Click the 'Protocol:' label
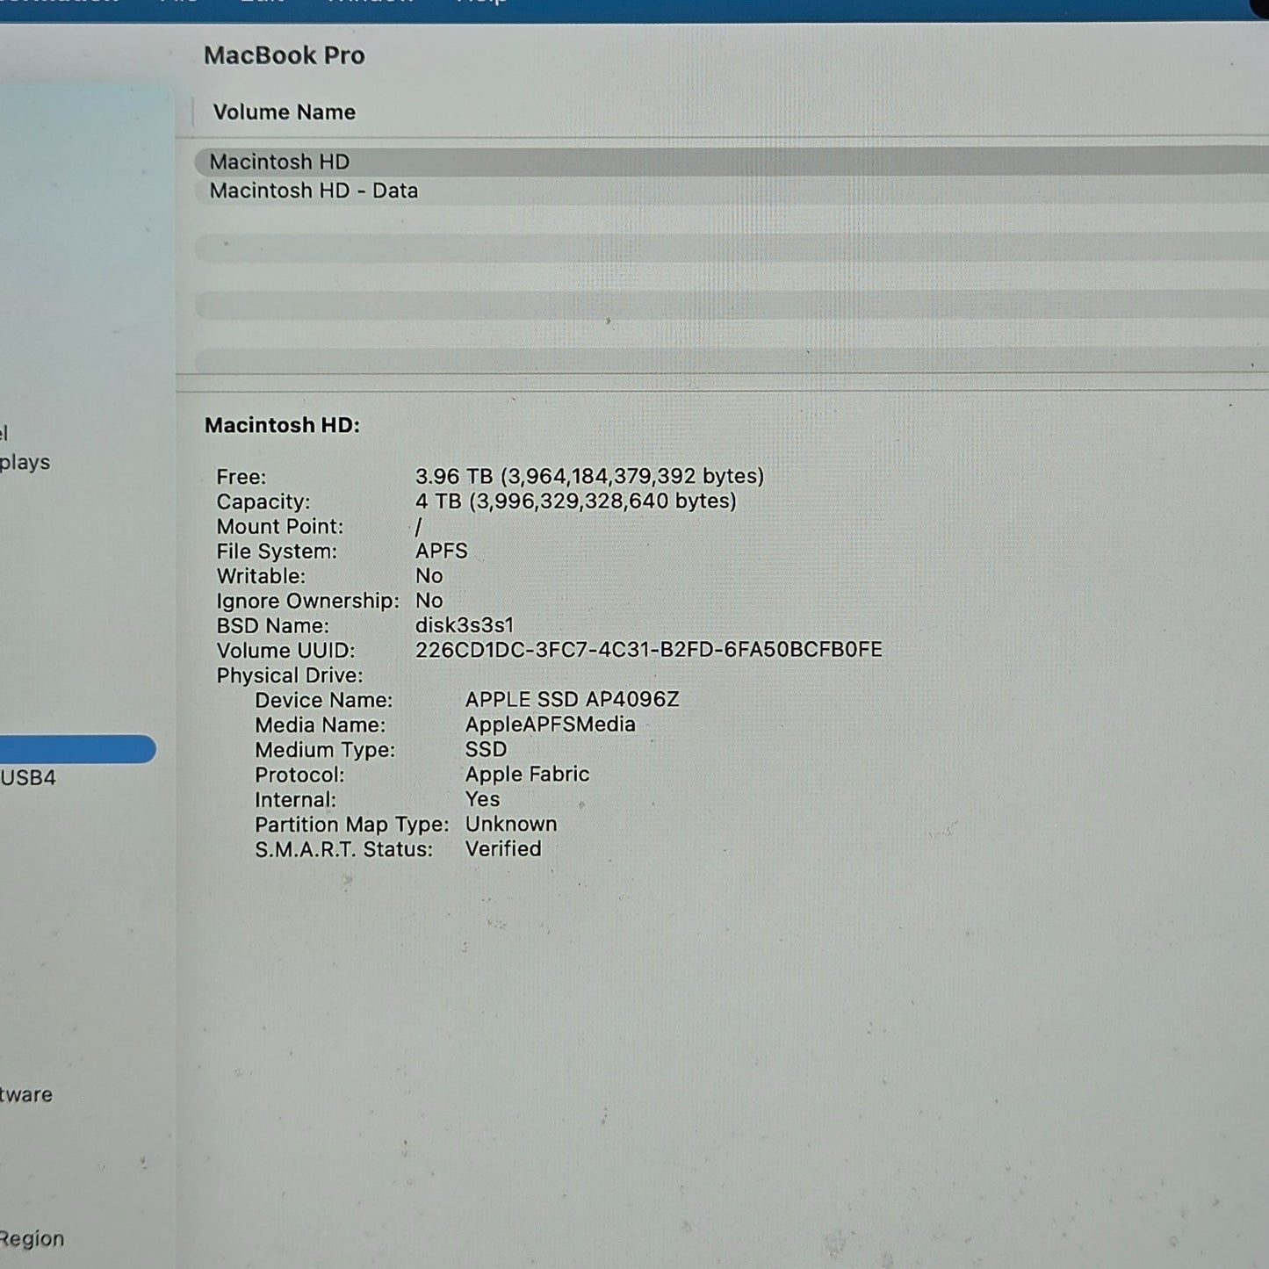Viewport: 1269px width, 1269px height. pyautogui.click(x=299, y=775)
